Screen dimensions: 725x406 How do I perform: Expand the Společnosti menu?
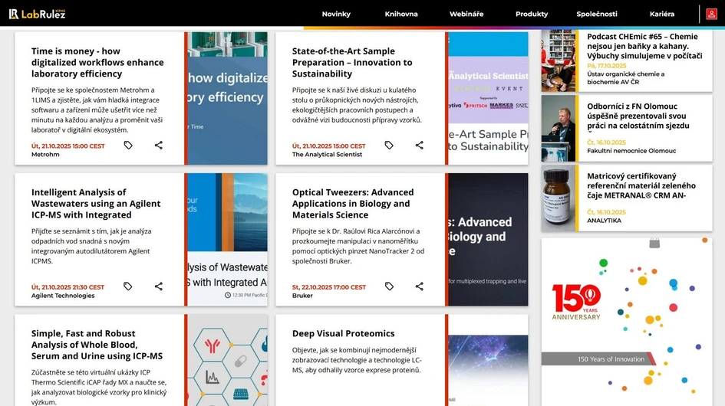point(597,14)
